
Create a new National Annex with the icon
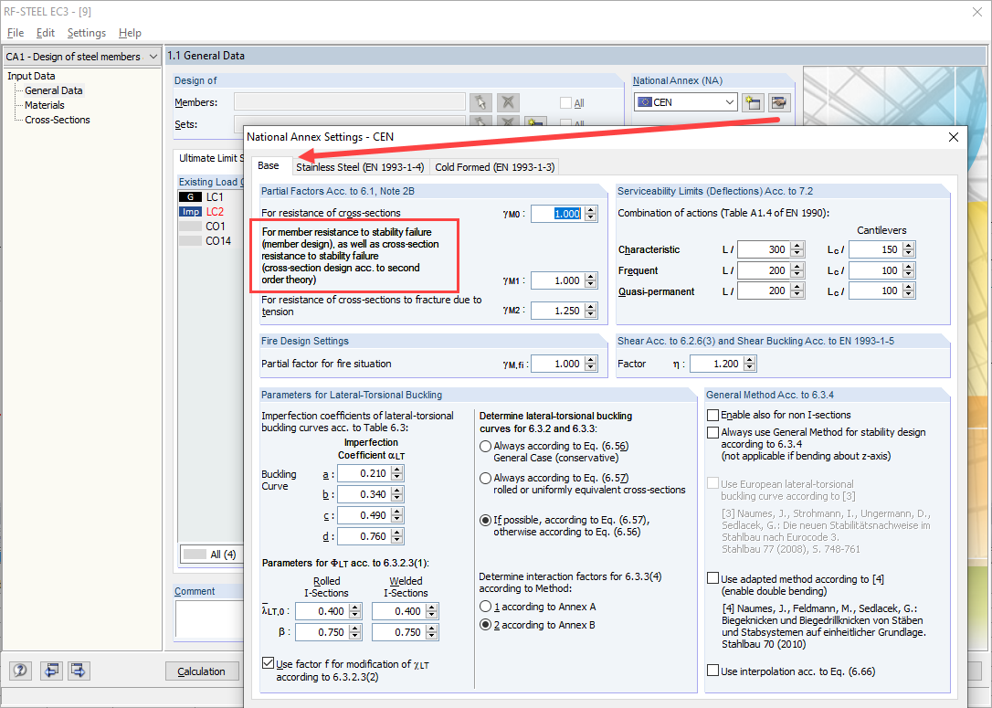(x=753, y=102)
